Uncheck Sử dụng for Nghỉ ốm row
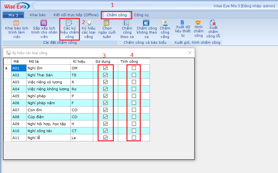Image resolution: width=278 pixels, height=173 pixels. coord(106,68)
